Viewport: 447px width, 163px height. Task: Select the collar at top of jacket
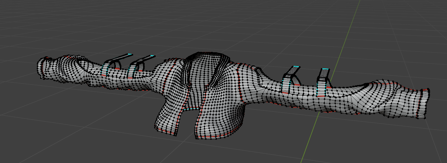[x=207, y=59]
